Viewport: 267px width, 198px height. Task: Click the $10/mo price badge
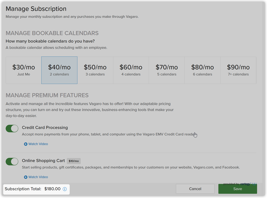tap(74, 161)
